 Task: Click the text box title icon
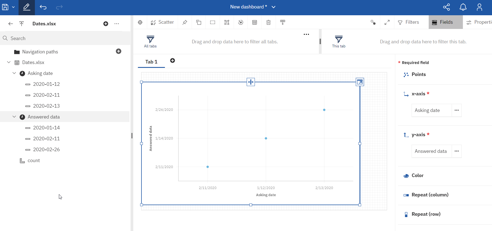pos(227,22)
